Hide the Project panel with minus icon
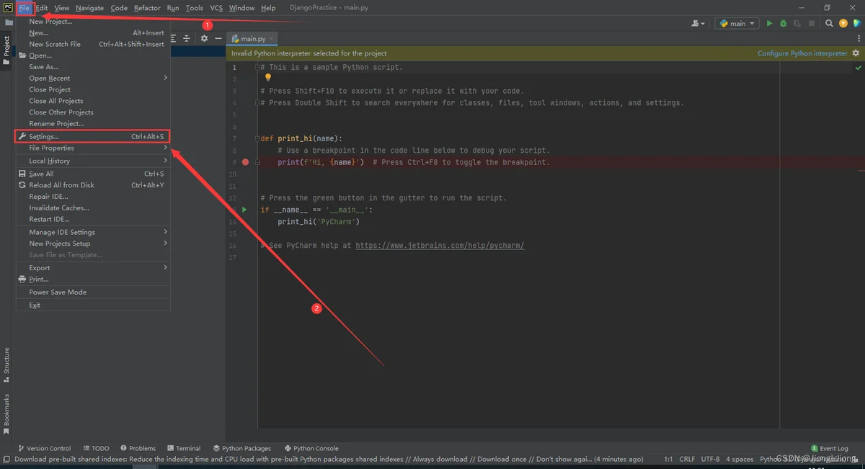Viewport: 865px width, 469px height. coord(218,38)
